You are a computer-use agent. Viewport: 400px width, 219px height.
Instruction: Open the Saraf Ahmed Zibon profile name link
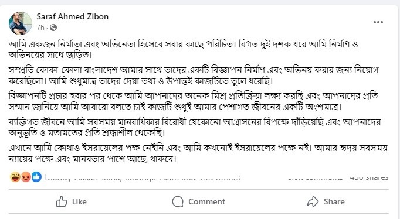point(73,16)
